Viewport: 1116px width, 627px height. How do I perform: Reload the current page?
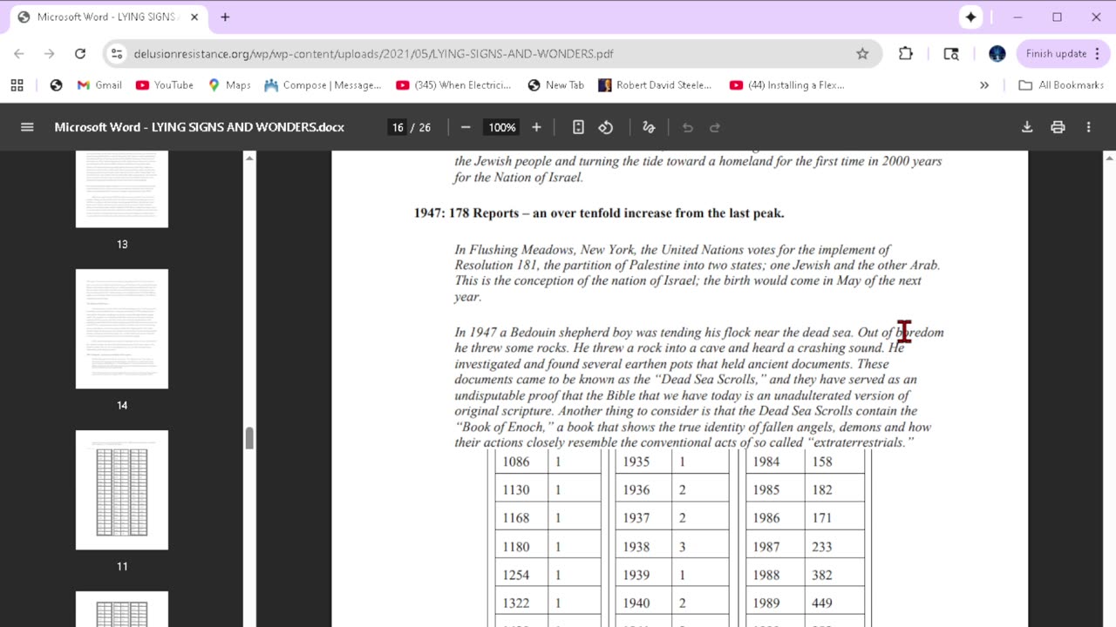pyautogui.click(x=80, y=53)
